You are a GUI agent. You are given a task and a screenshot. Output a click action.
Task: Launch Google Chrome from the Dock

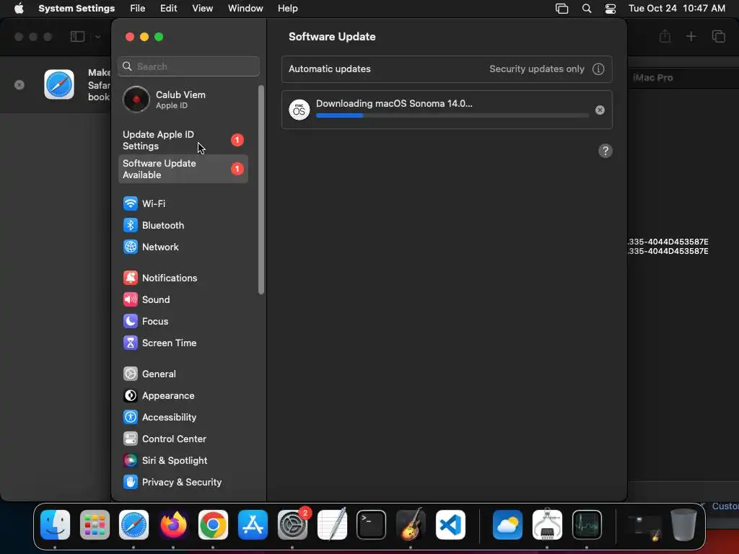tap(213, 524)
